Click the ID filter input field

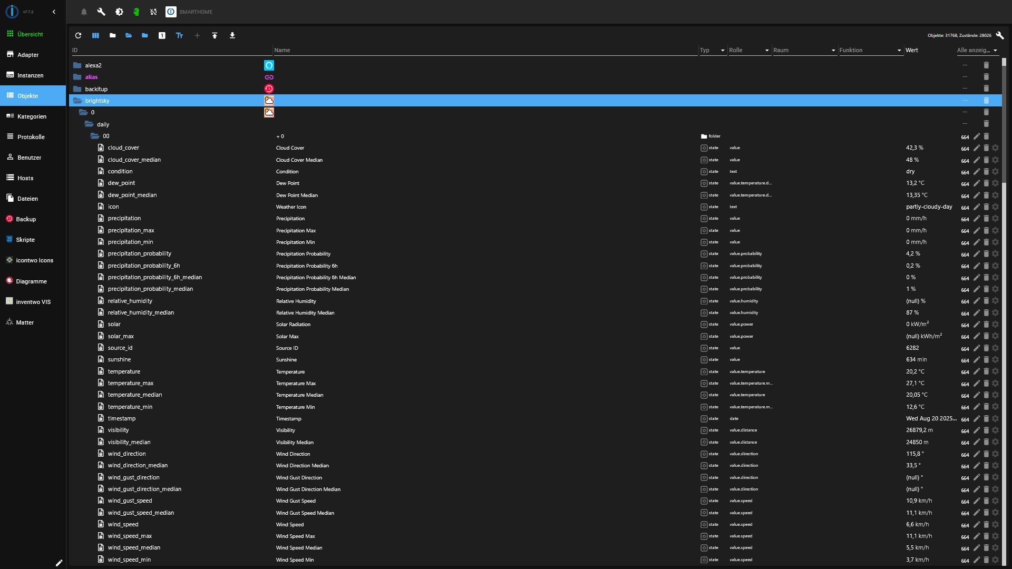coord(171,50)
